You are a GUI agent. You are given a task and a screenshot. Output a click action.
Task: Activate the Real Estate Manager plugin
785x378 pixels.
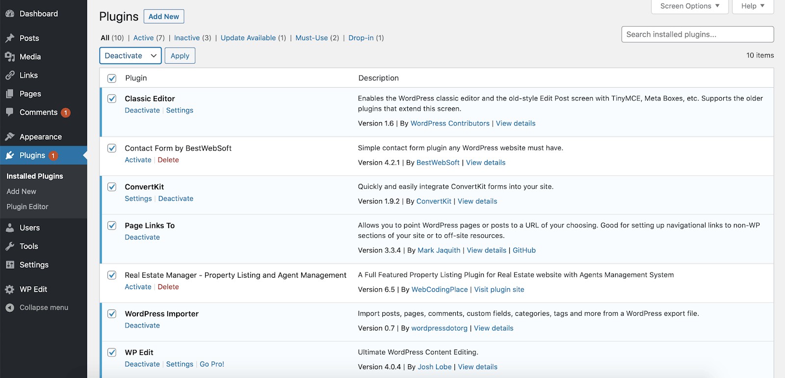[x=138, y=287]
